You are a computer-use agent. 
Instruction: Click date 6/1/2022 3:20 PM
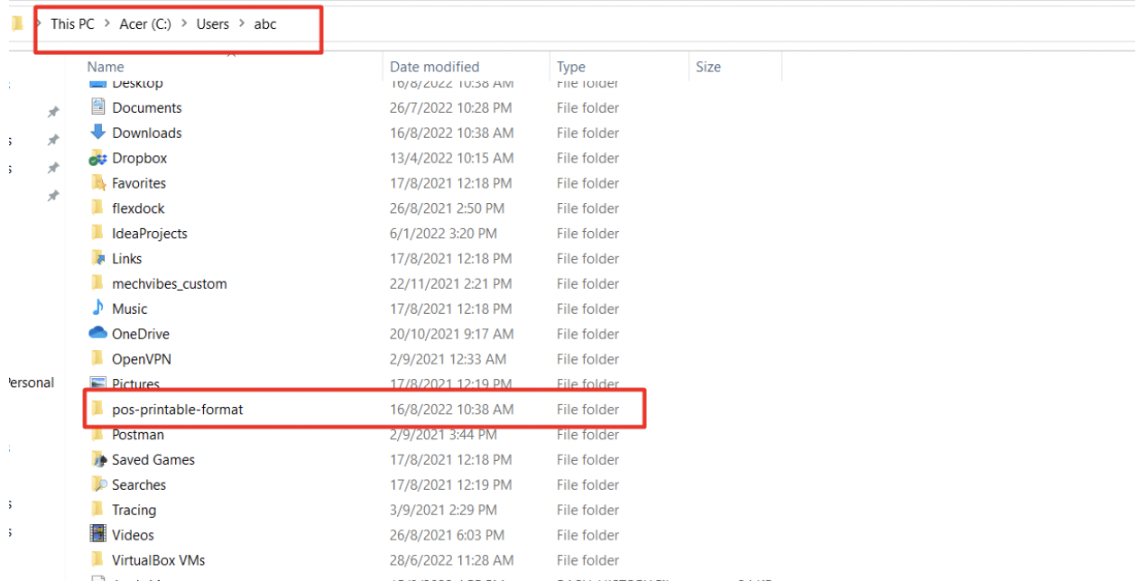click(x=443, y=234)
